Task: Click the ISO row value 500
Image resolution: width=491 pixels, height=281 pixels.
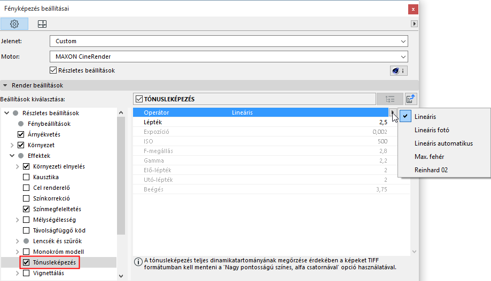Action: coord(383,141)
